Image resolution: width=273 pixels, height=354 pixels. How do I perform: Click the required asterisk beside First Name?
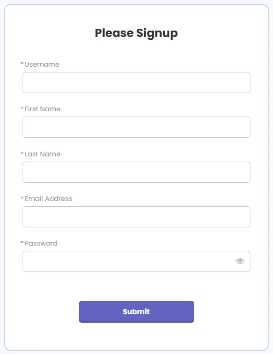[22, 108]
